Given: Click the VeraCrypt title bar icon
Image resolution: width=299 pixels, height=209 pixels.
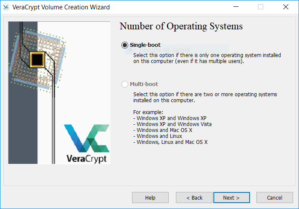Looking at the screenshot, I should click(6, 7).
